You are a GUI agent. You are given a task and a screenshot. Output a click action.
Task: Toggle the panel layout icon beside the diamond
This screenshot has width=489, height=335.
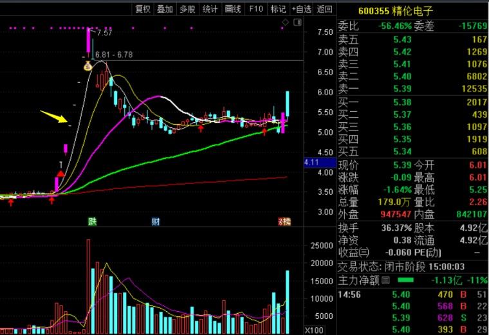(x=297, y=24)
